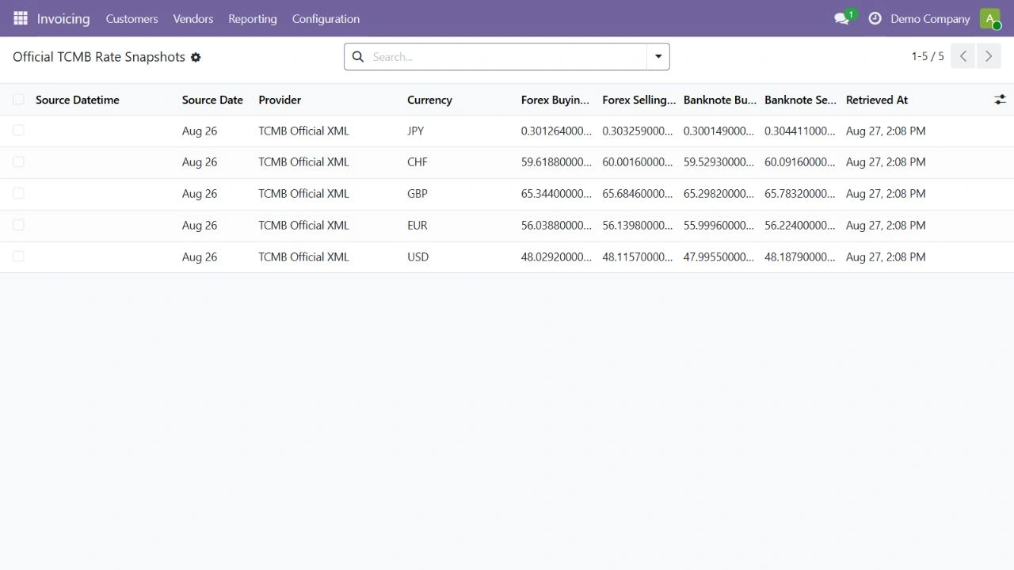Open the user avatar menu
The width and height of the screenshot is (1014, 570).
tap(989, 18)
